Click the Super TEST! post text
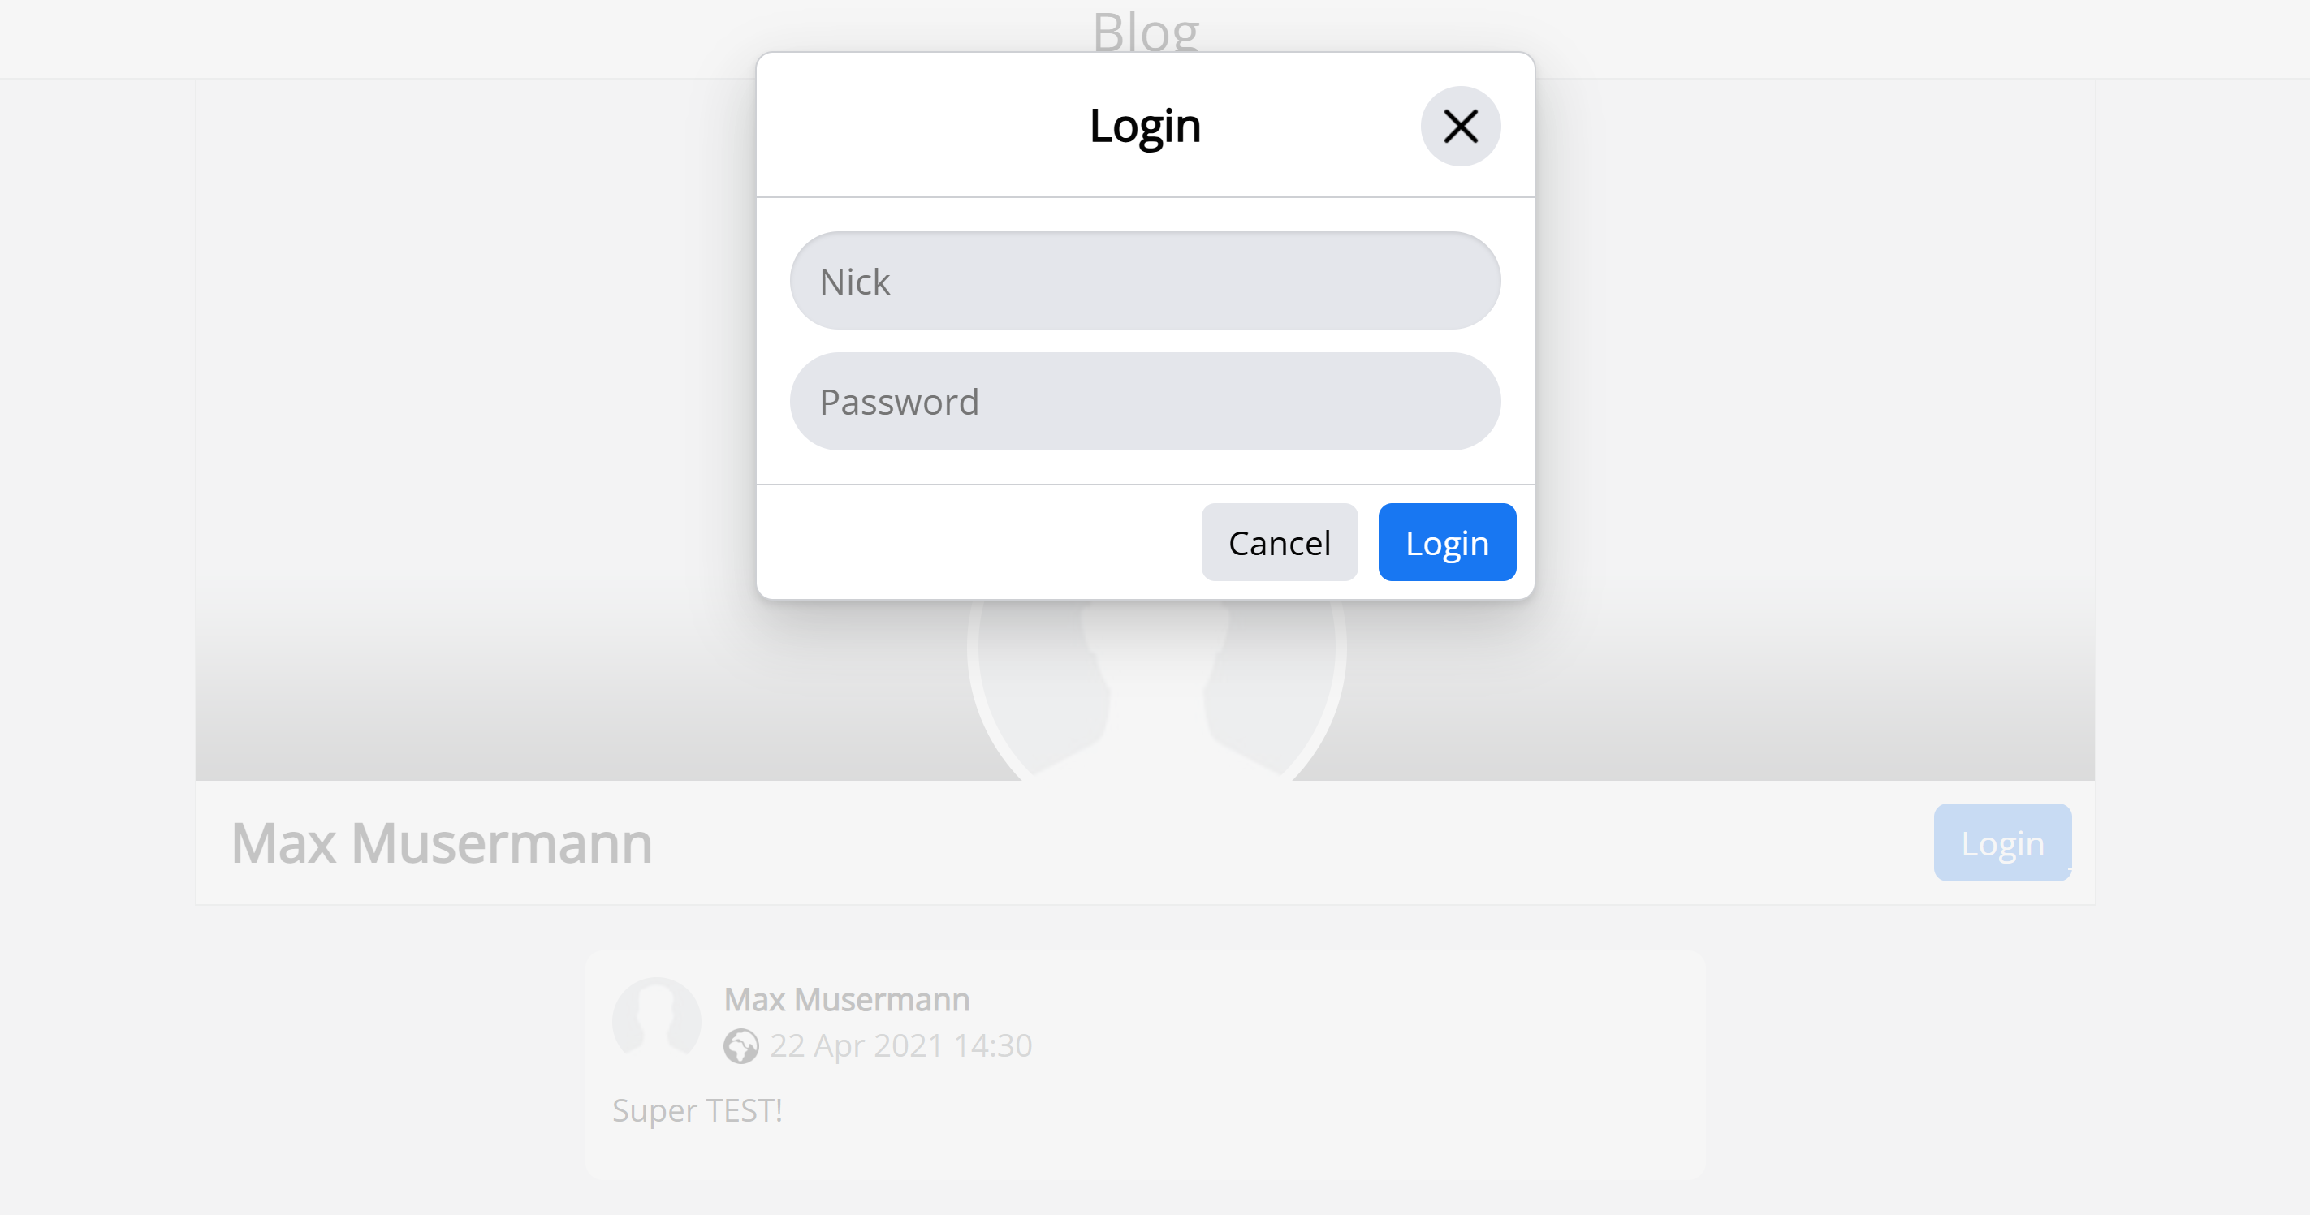The width and height of the screenshot is (2310, 1215). click(697, 1110)
